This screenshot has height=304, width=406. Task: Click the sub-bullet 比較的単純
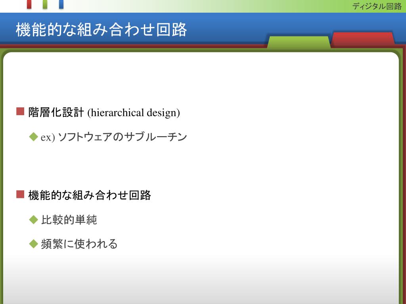(x=69, y=220)
